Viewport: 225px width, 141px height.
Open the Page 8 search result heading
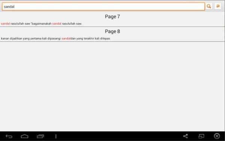click(112, 31)
